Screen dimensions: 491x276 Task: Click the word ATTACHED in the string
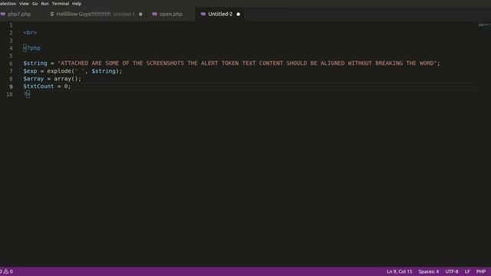(x=74, y=63)
